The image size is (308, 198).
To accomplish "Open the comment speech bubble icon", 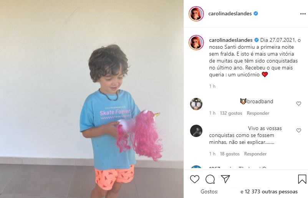I will tap(210, 179).
